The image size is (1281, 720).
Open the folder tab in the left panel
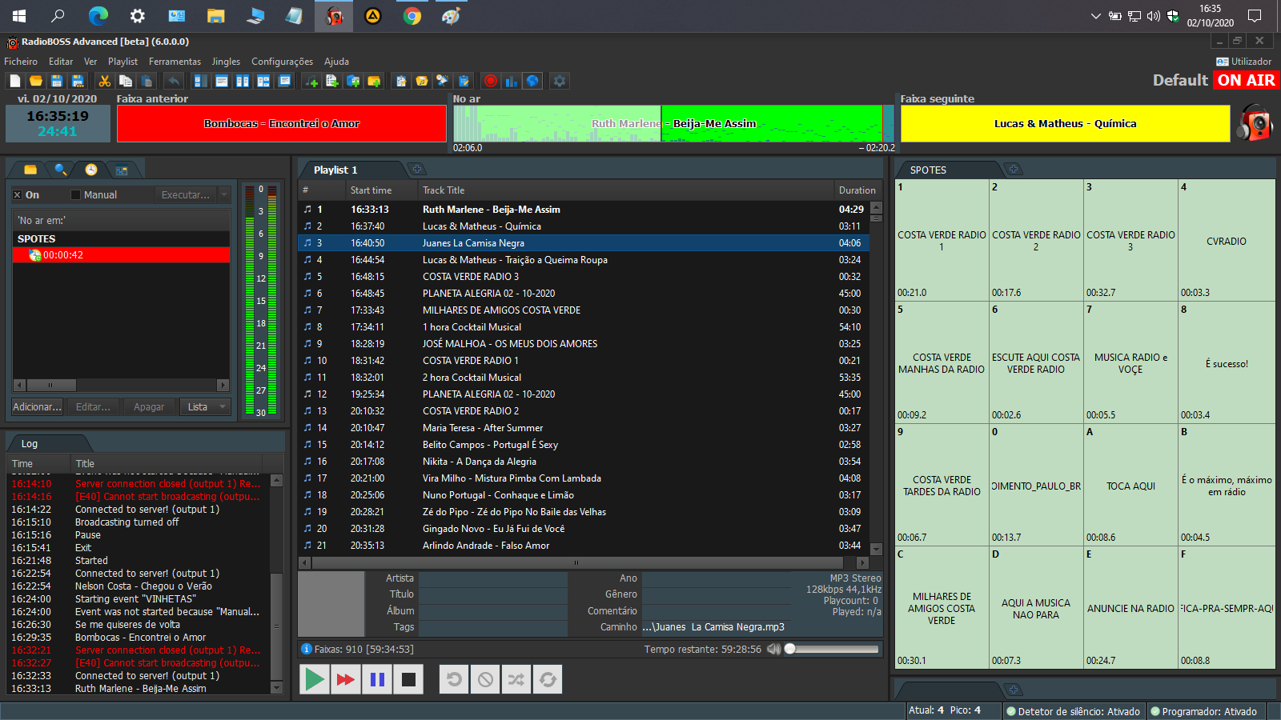coord(30,170)
